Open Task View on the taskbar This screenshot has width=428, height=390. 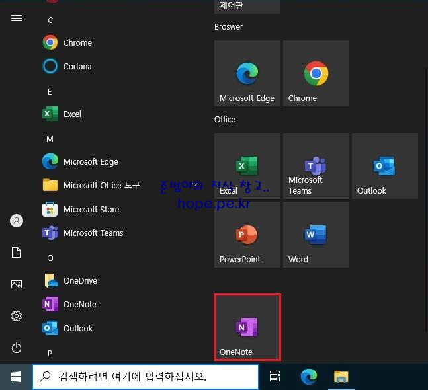tap(275, 377)
